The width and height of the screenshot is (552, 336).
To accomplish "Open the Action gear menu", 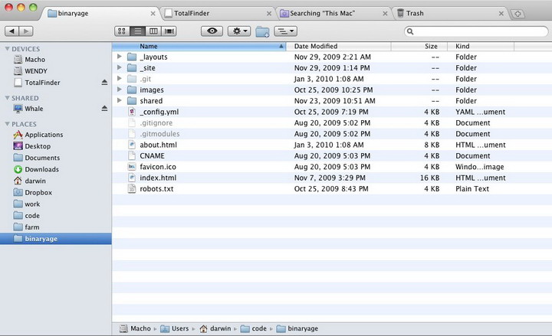I will (x=239, y=31).
